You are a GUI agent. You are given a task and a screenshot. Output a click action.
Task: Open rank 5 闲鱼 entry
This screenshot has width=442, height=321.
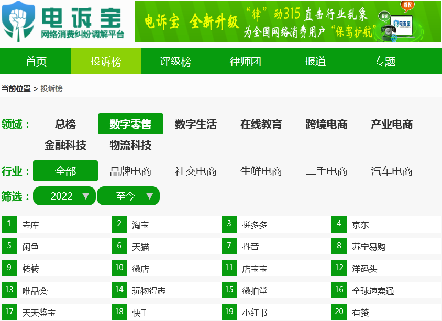point(56,246)
